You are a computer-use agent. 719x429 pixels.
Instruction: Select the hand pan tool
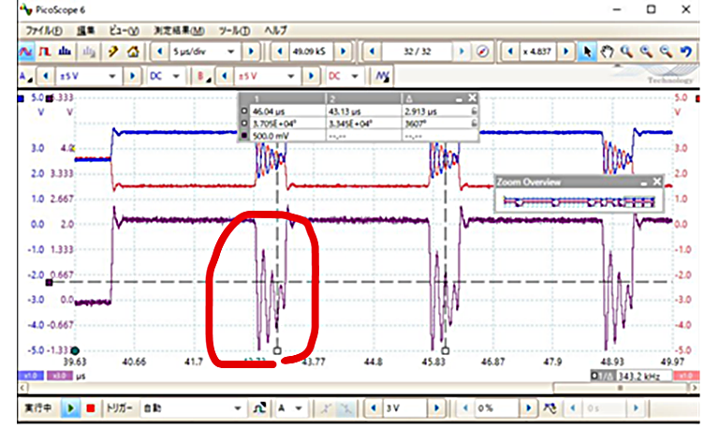(x=607, y=51)
